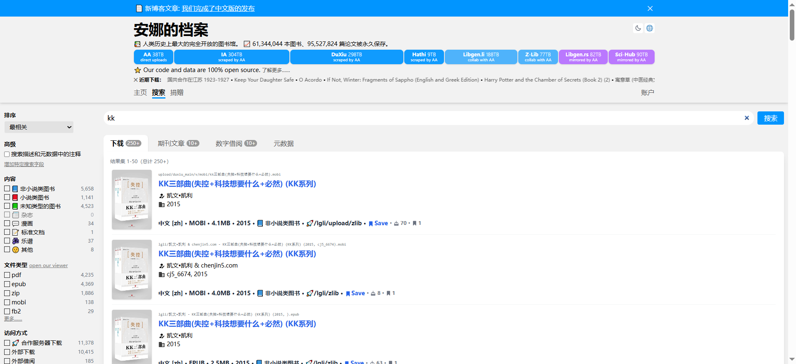Viewport: 796px width, 364px height.
Task: Open the language globe icon
Action: tap(650, 28)
